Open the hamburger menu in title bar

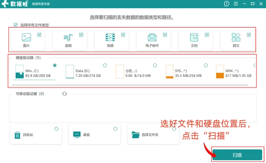pos(236,4)
